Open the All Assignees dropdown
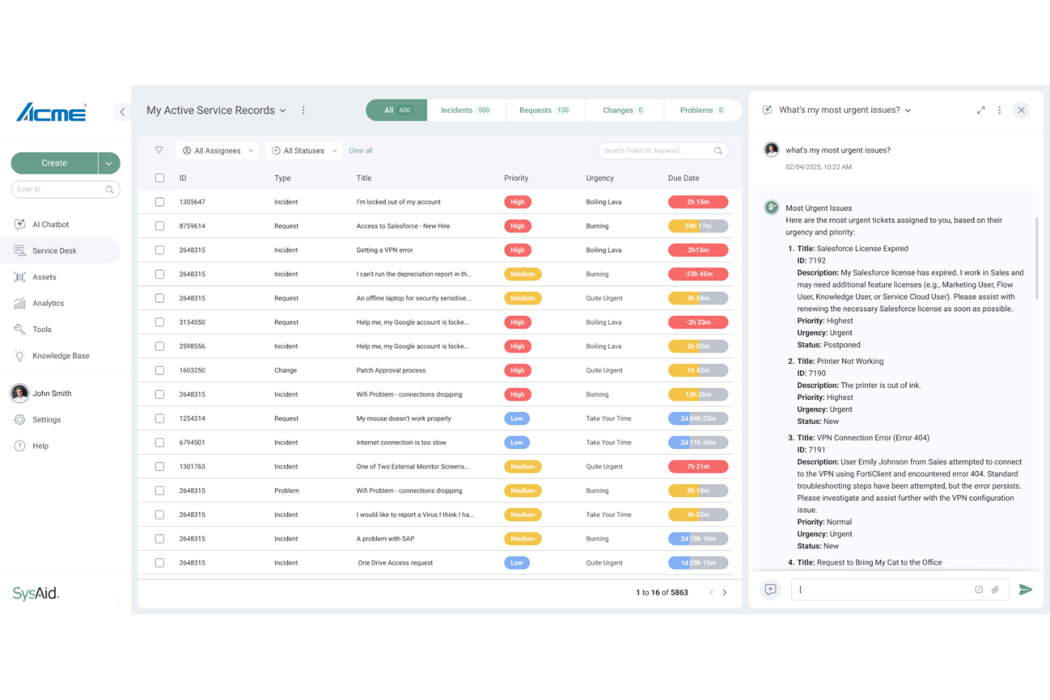 coord(217,150)
